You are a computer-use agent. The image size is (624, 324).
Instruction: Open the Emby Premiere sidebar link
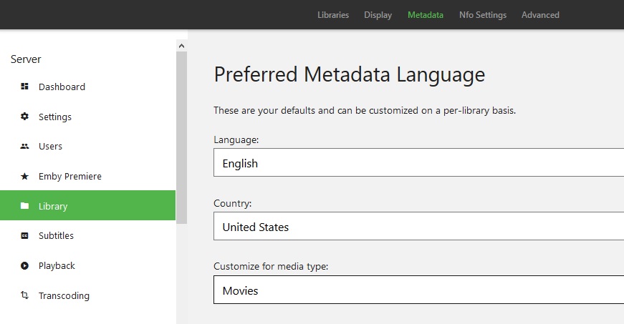pyautogui.click(x=69, y=176)
